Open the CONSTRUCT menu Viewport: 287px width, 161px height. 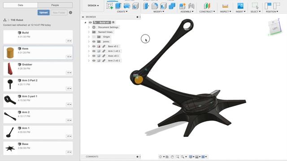207,12
